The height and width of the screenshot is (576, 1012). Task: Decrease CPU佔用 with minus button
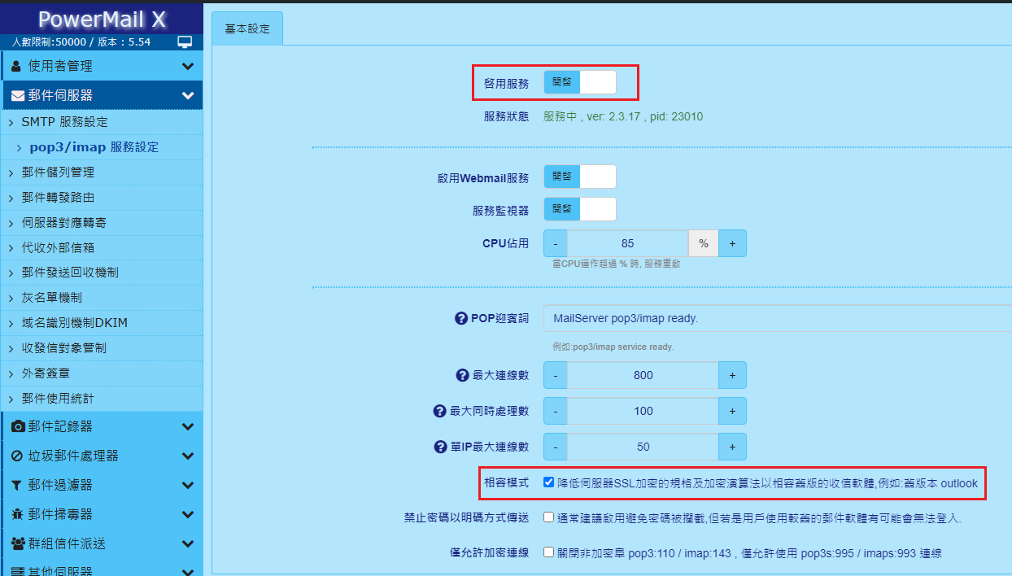pyautogui.click(x=556, y=243)
